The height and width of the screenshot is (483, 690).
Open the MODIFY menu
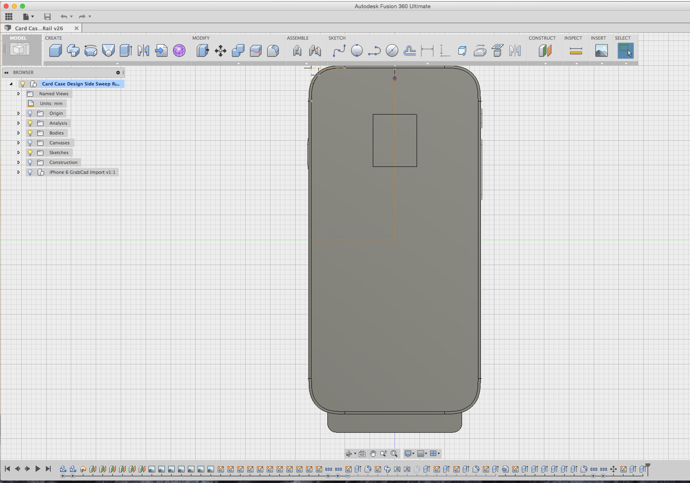(x=201, y=38)
